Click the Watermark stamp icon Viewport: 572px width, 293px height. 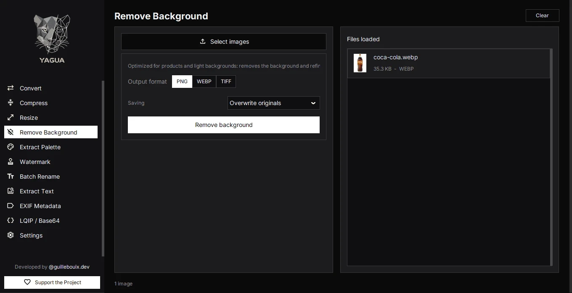click(x=11, y=162)
